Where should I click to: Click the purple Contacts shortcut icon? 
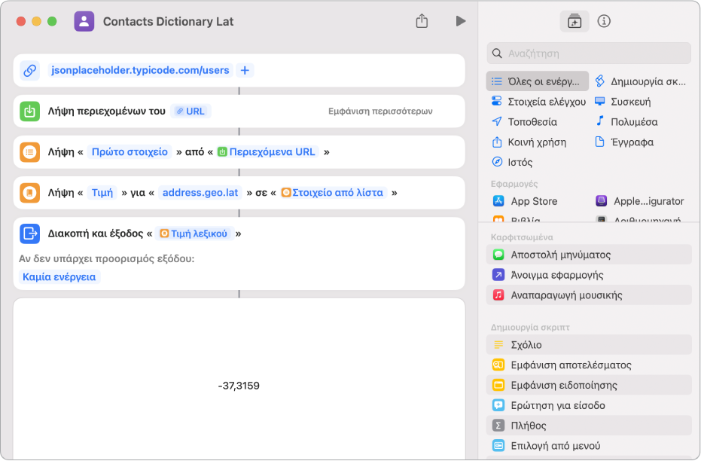click(x=84, y=21)
